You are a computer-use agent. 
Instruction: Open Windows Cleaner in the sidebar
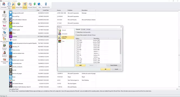[4, 47]
